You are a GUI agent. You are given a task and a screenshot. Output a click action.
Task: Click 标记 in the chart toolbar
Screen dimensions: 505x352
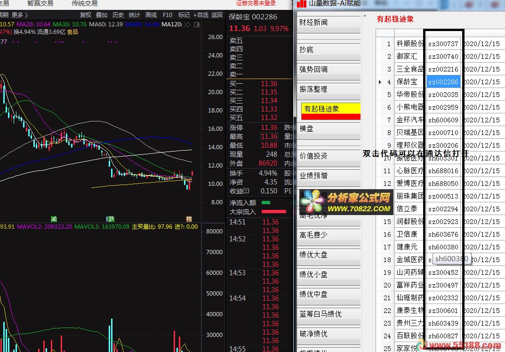pos(184,15)
